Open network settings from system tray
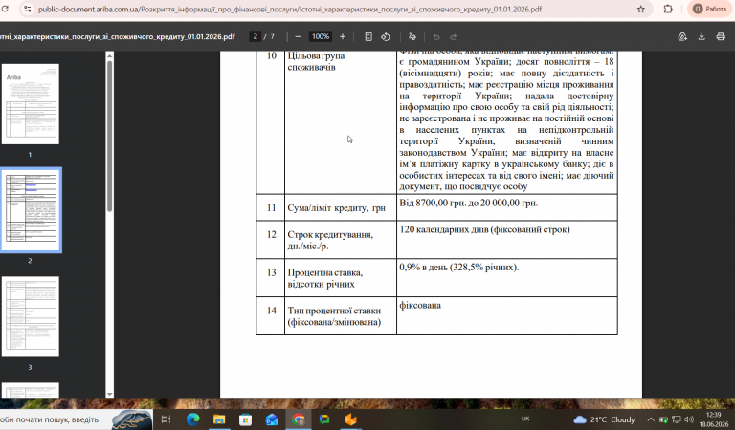 tap(677, 419)
